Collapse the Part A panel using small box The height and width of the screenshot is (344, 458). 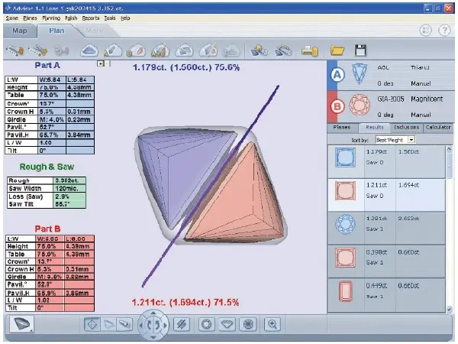[x=101, y=63]
